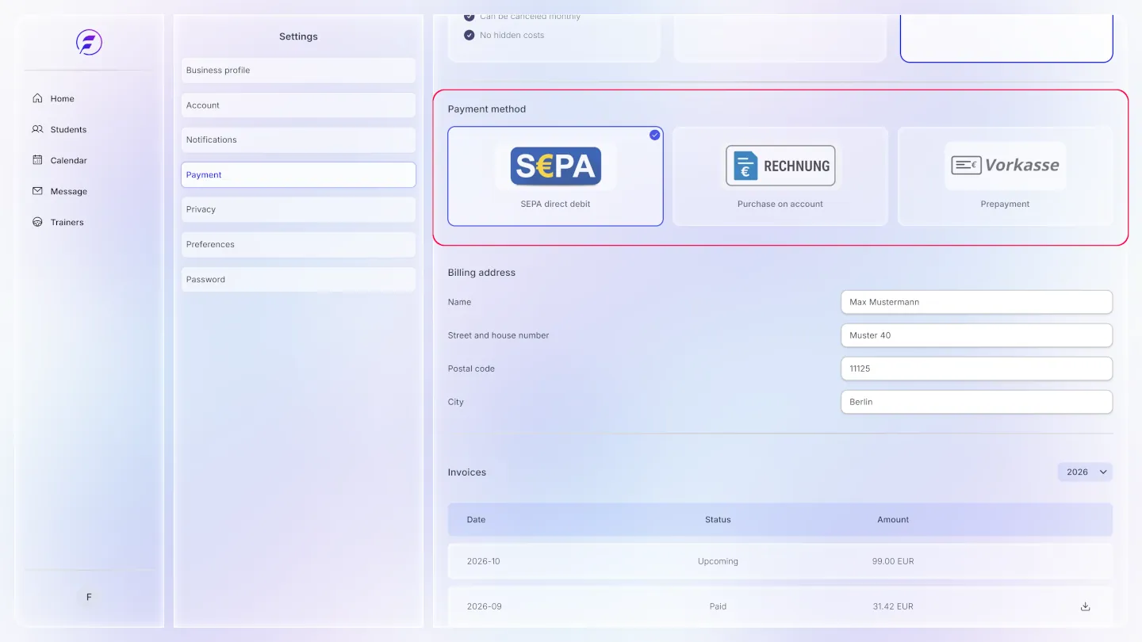Download the 2026-09 invoice

tap(1086, 606)
